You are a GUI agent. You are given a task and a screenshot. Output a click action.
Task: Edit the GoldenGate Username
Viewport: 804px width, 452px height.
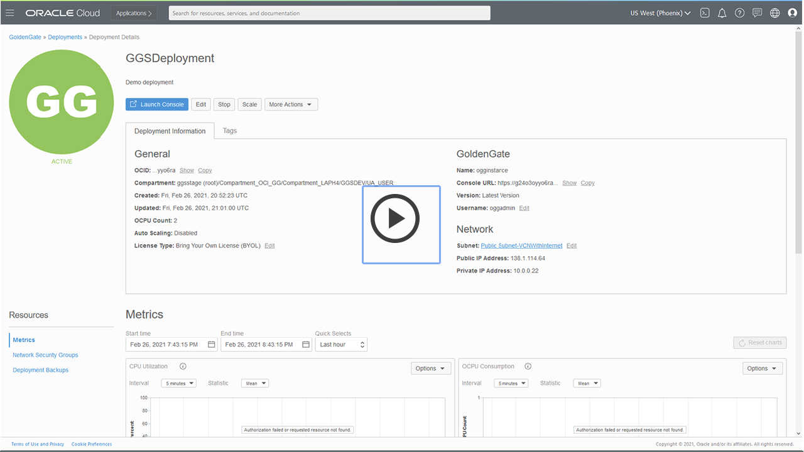pos(524,208)
